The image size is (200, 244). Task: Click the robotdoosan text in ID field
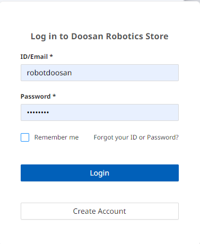pos(49,73)
